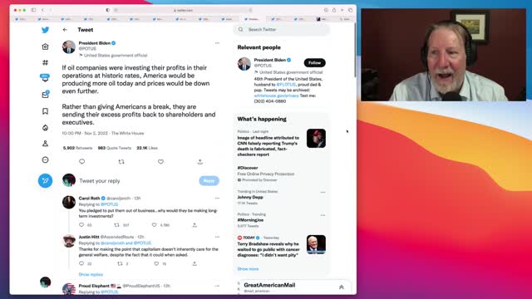532x299 pixels.
Task: Click the Safari address bar
Action: [x=183, y=10]
